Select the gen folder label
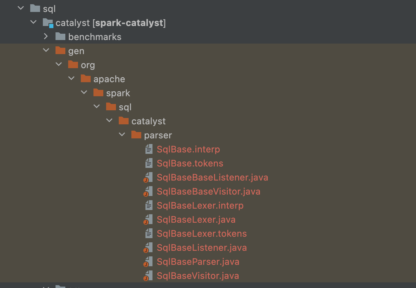 (76, 51)
